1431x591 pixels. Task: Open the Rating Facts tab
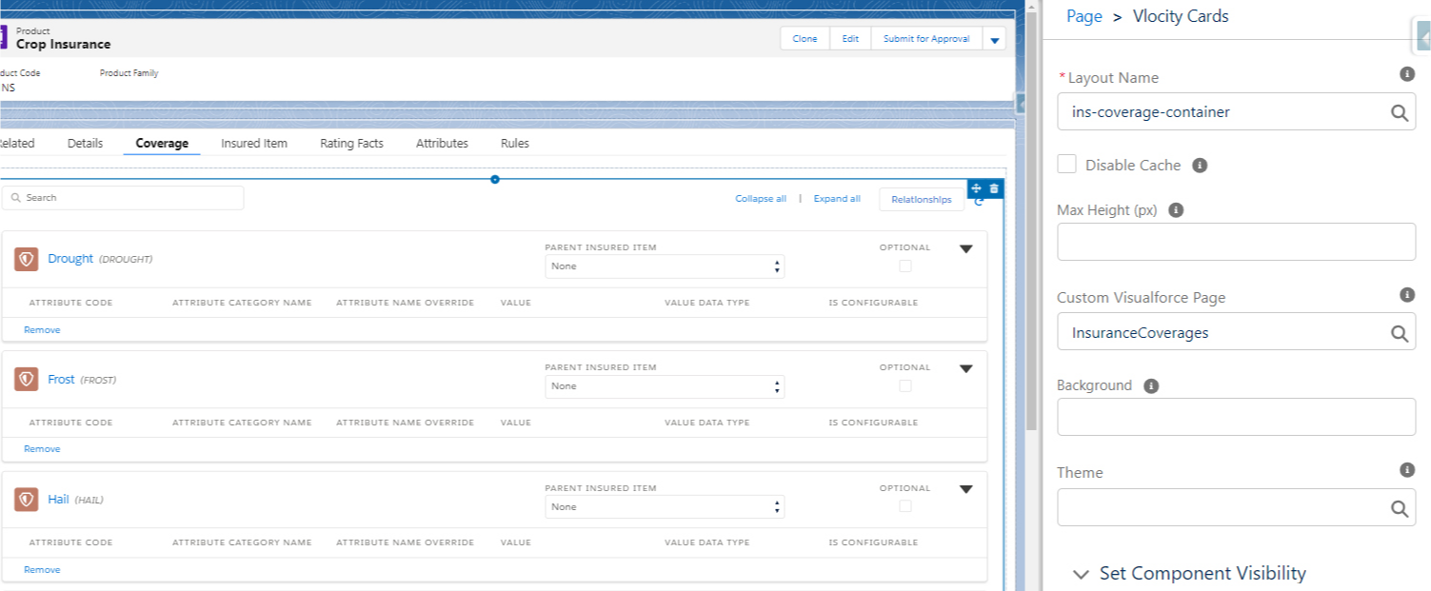351,143
